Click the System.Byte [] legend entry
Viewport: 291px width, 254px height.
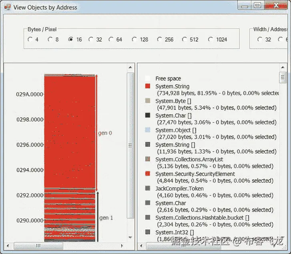(173, 101)
